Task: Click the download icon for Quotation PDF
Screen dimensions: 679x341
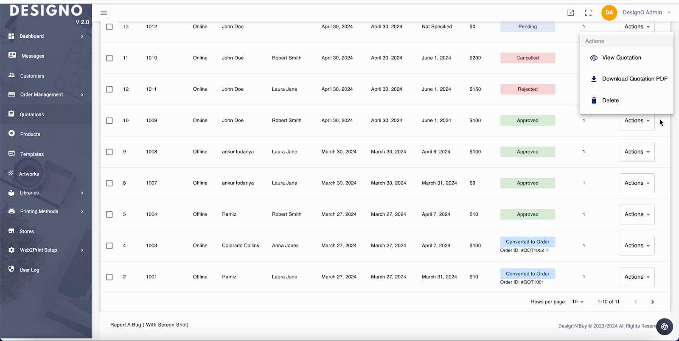Action: pyautogui.click(x=594, y=79)
